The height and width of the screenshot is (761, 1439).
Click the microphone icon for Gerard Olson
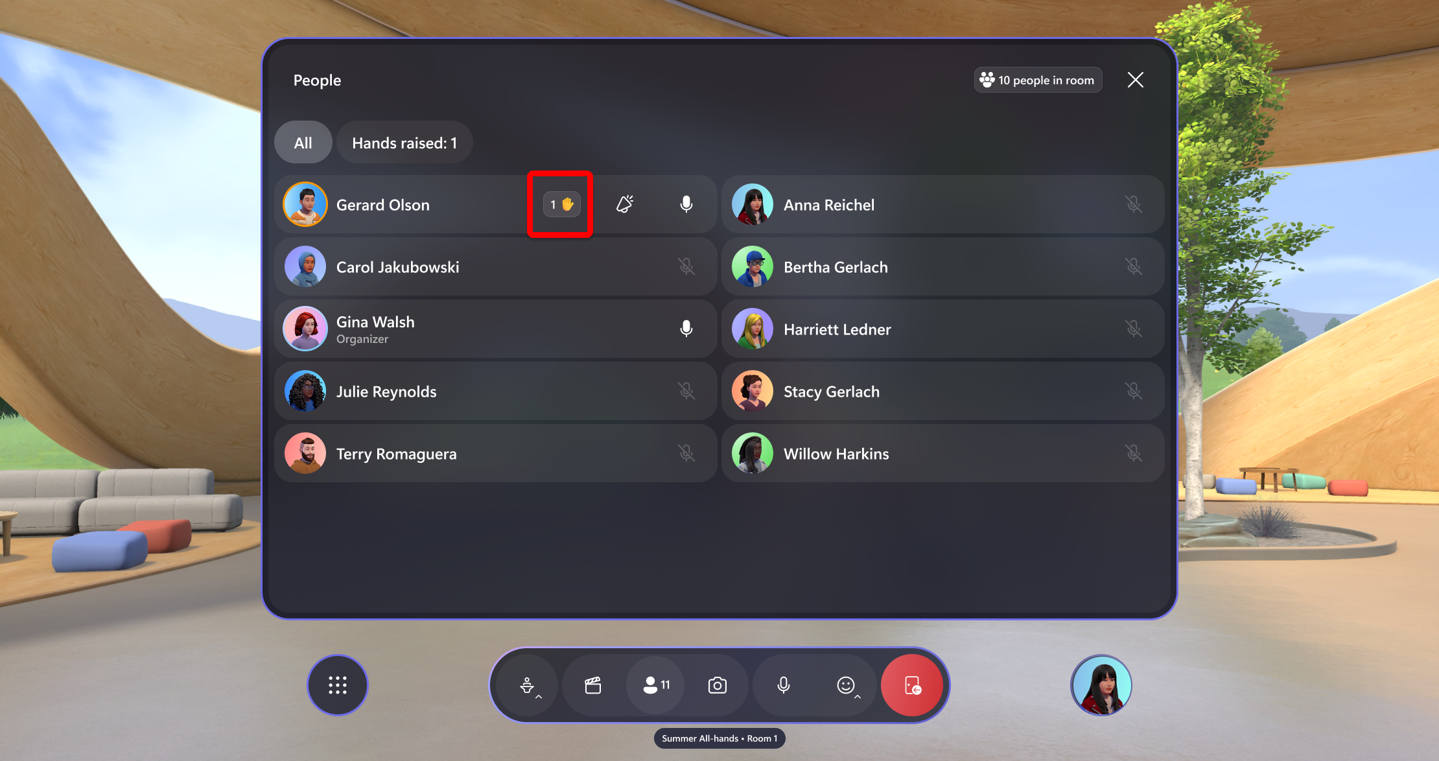687,204
